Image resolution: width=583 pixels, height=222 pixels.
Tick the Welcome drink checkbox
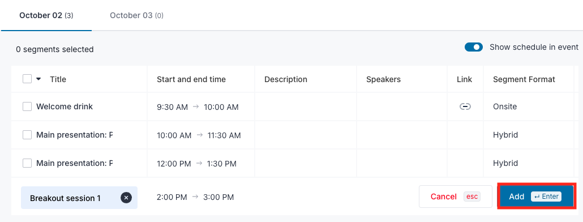tap(27, 106)
